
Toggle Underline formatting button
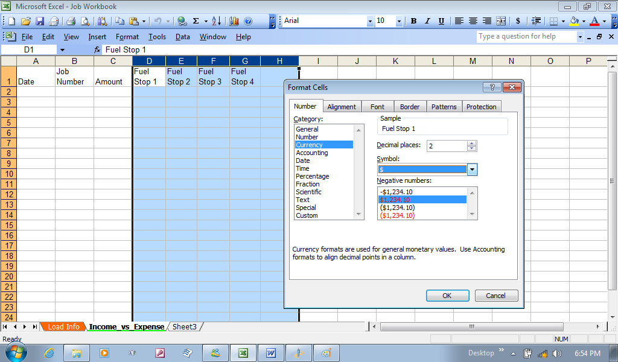tap(441, 21)
